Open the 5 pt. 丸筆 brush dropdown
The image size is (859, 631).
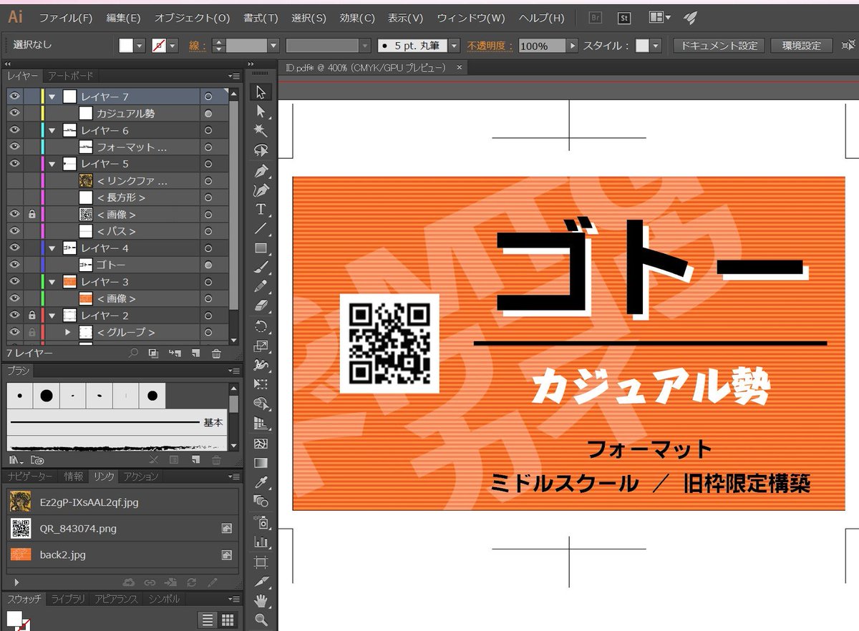point(455,46)
